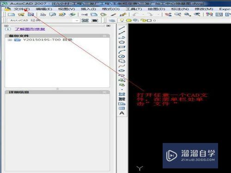This screenshot has height=173, width=231.
Task: Select the Hatch tool
Action: pyautogui.click(x=122, y=94)
